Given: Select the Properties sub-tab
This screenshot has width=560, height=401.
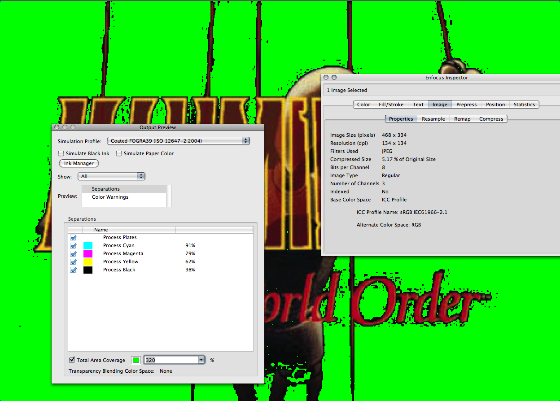Looking at the screenshot, I should click(x=401, y=119).
